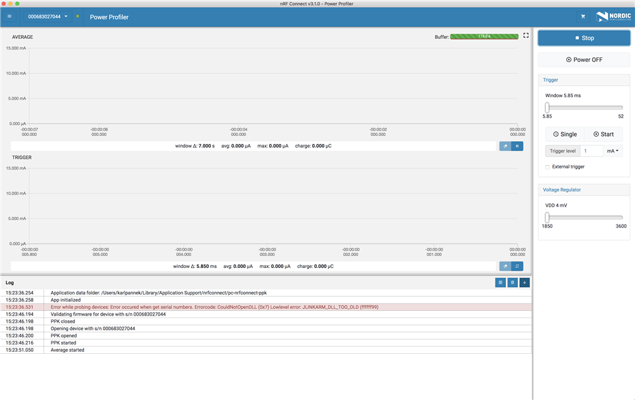Select the red error log entry
The width and height of the screenshot is (635, 400).
(266, 307)
